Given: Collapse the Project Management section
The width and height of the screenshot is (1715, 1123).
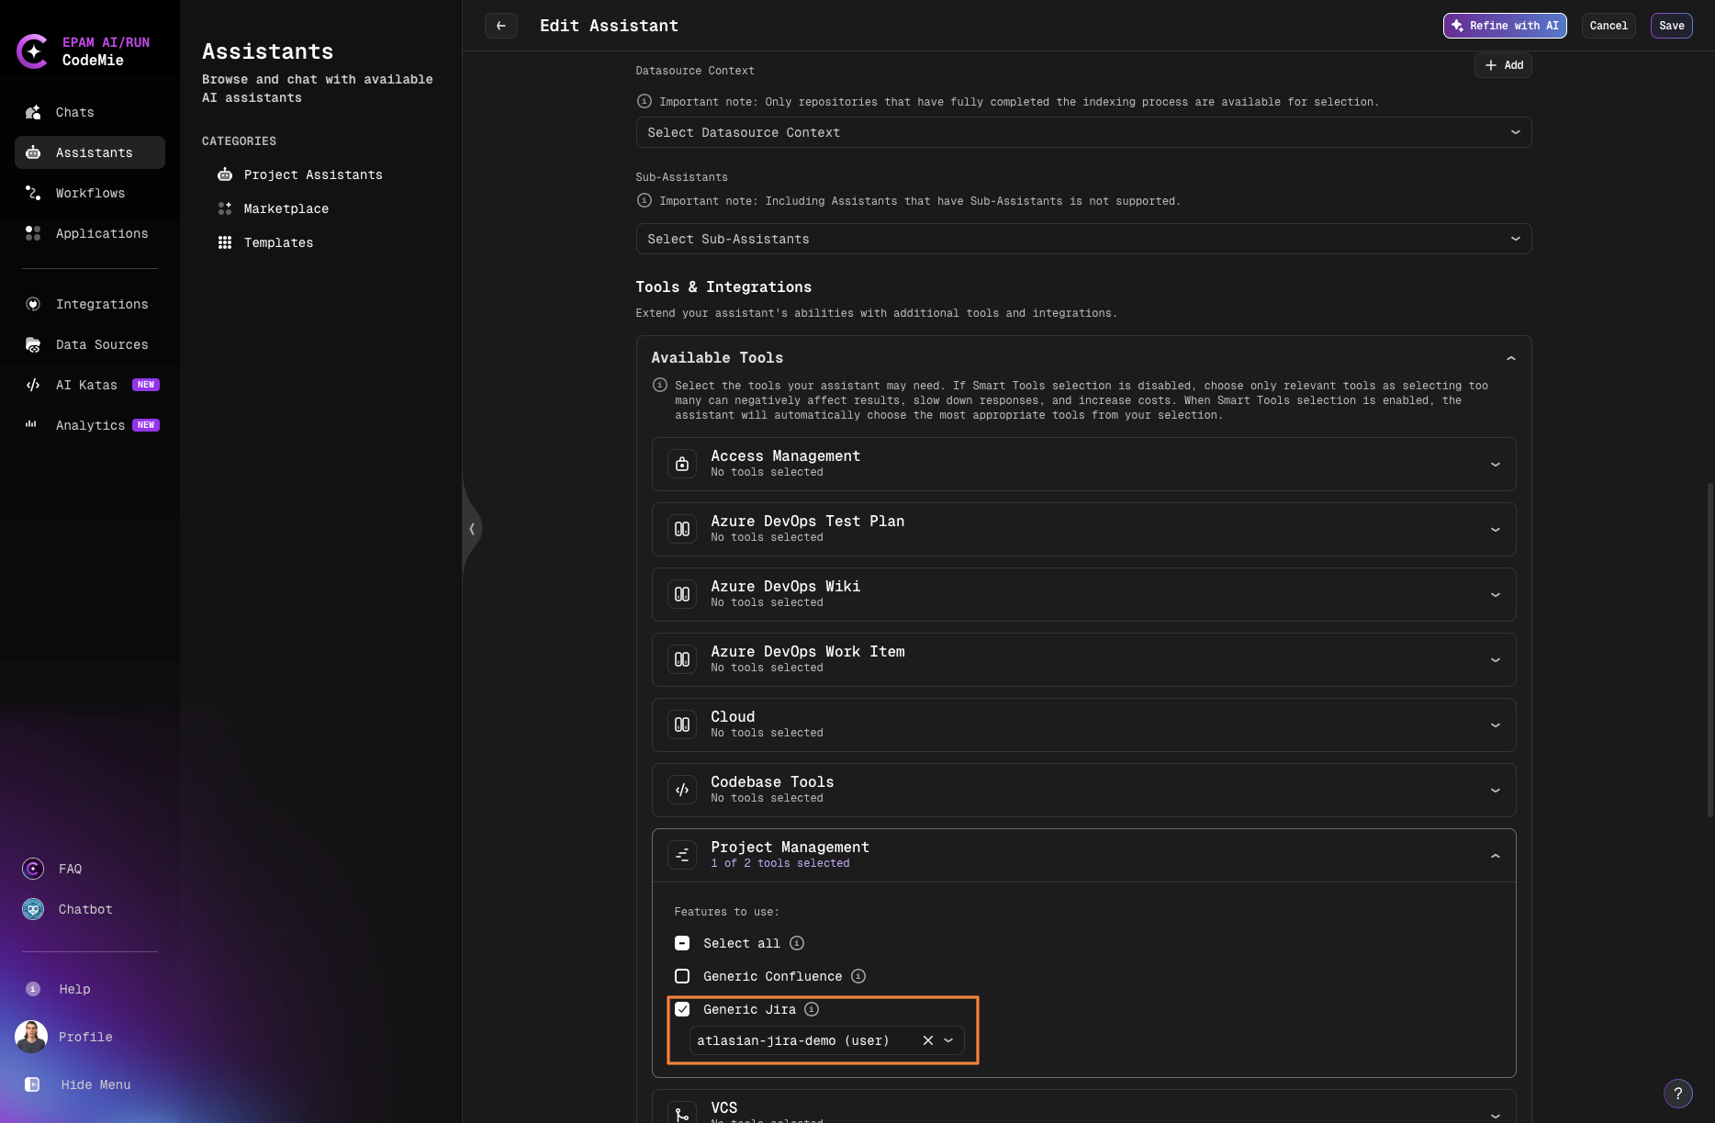Looking at the screenshot, I should [1495, 855].
